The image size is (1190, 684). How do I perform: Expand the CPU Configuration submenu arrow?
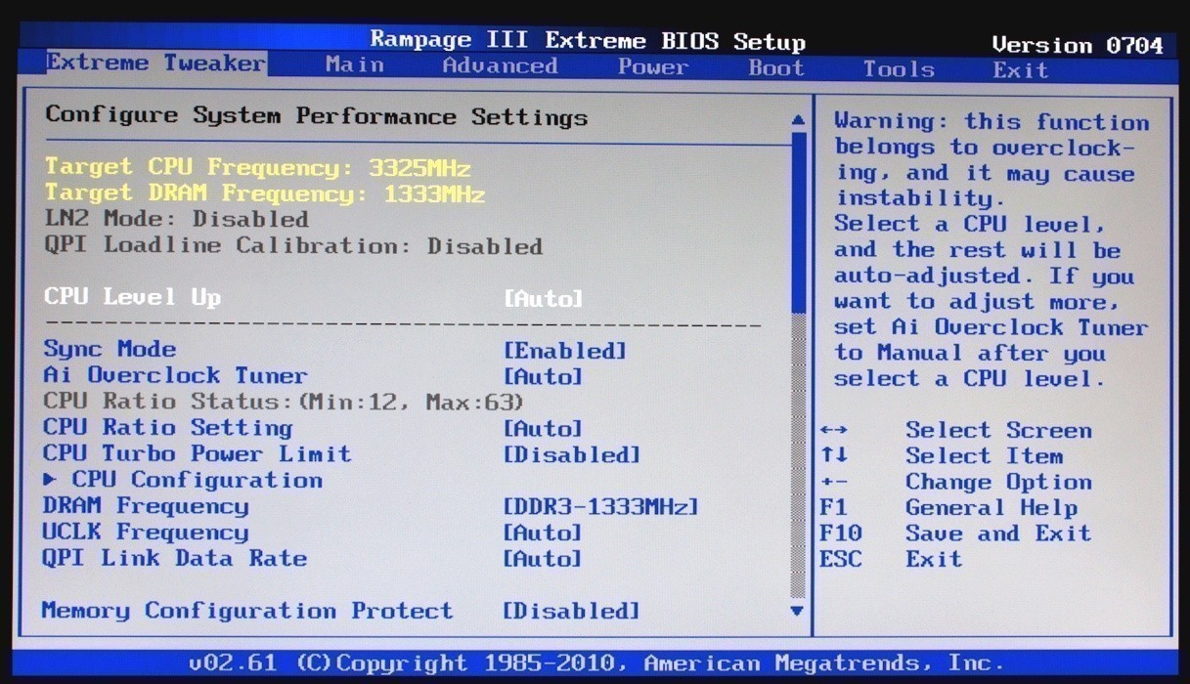point(50,481)
